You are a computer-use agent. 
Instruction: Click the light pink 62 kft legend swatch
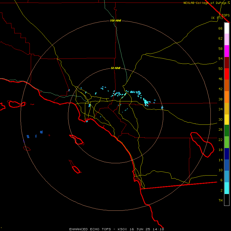227,40
